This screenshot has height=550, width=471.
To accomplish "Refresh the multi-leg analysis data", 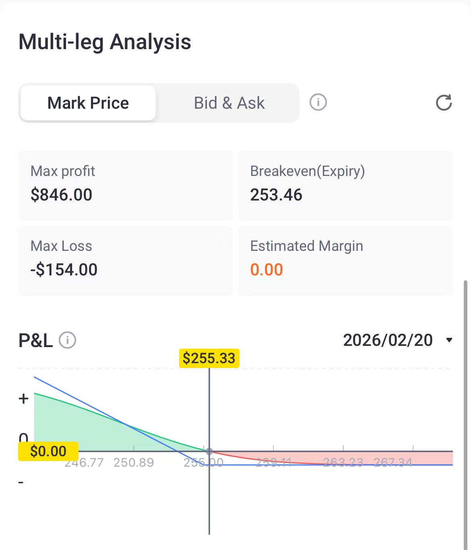I will pyautogui.click(x=444, y=103).
